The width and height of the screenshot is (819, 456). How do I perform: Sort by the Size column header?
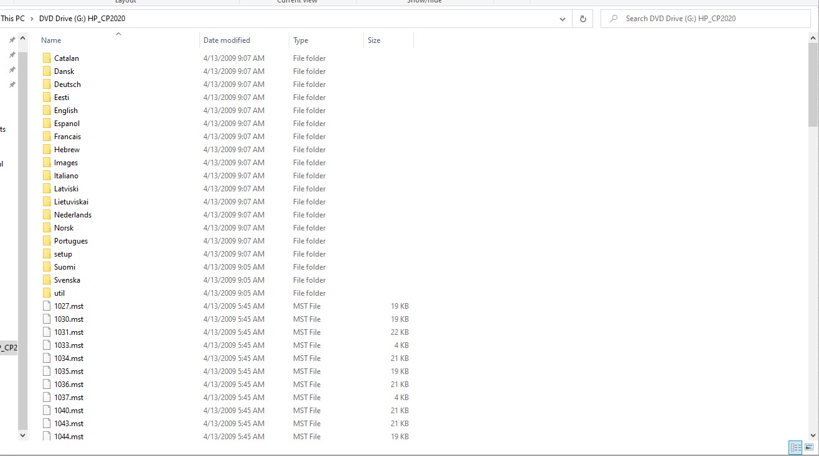374,40
